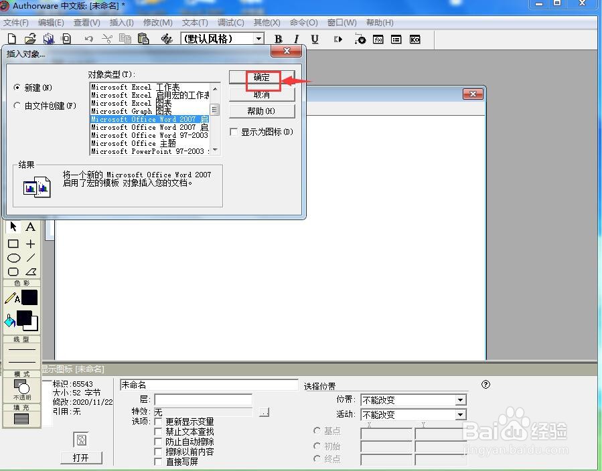602x471 pixels.
Task: Open the Control Panel toolbar icon
Action: (x=360, y=39)
